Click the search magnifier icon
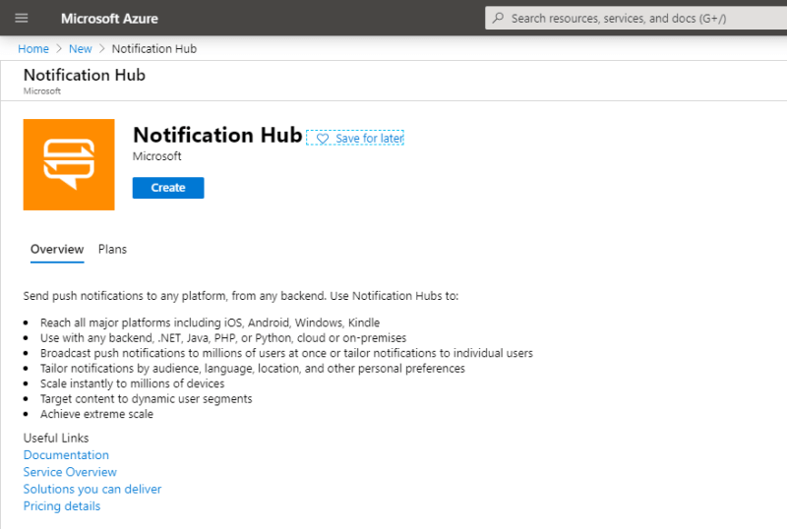This screenshot has width=787, height=529. (498, 18)
